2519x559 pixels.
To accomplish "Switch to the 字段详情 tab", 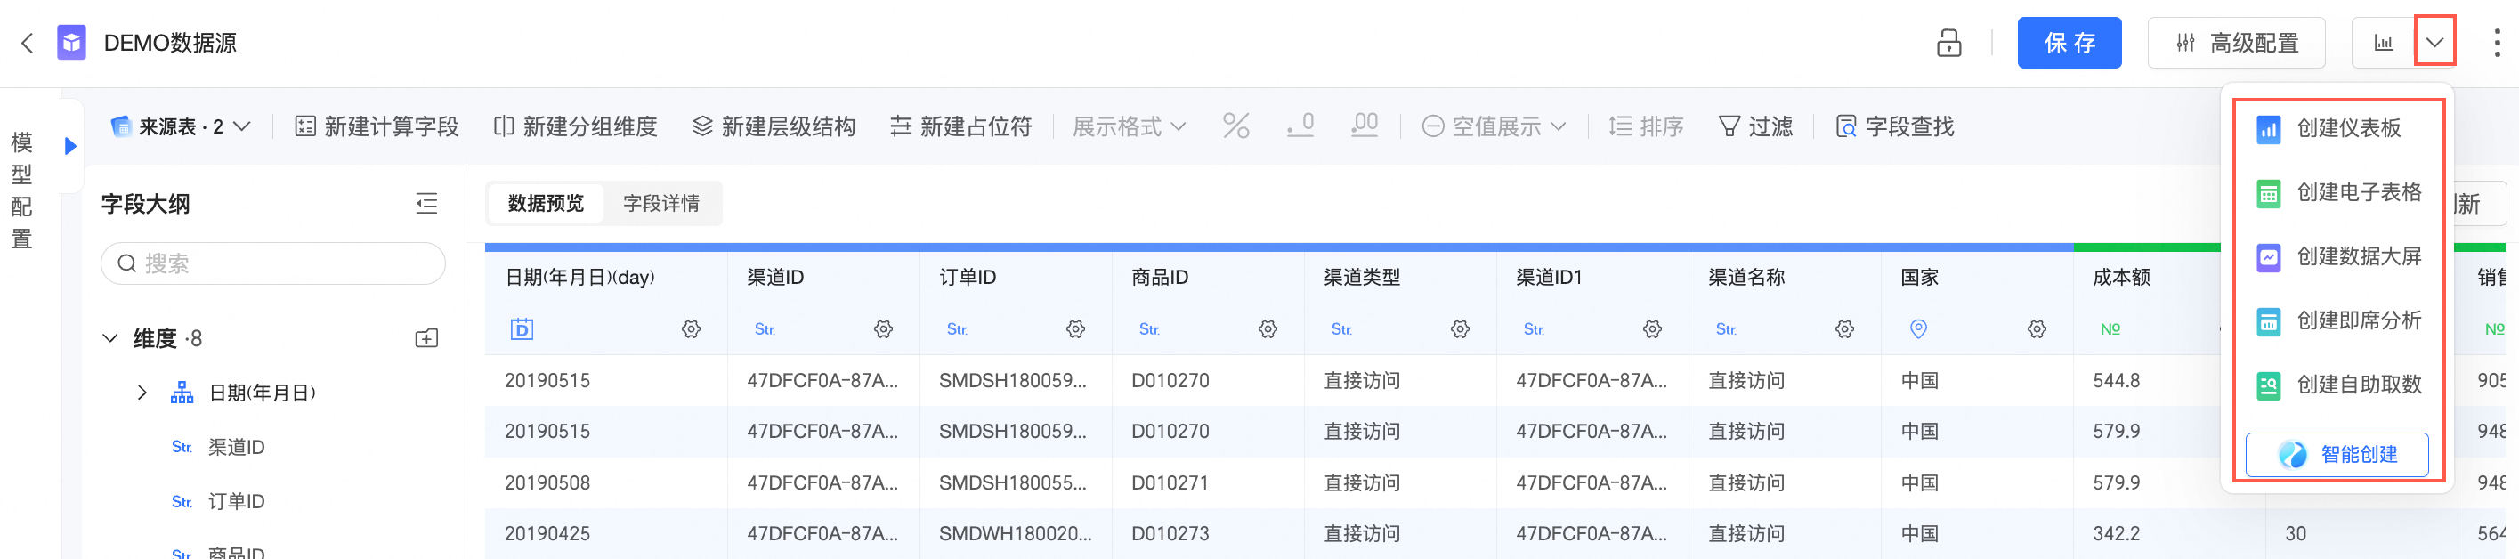I will 661,203.
